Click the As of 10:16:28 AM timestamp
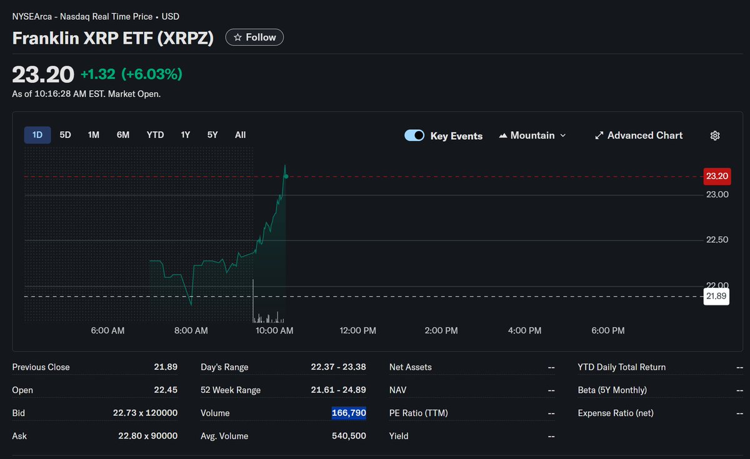750x459 pixels. click(x=86, y=94)
